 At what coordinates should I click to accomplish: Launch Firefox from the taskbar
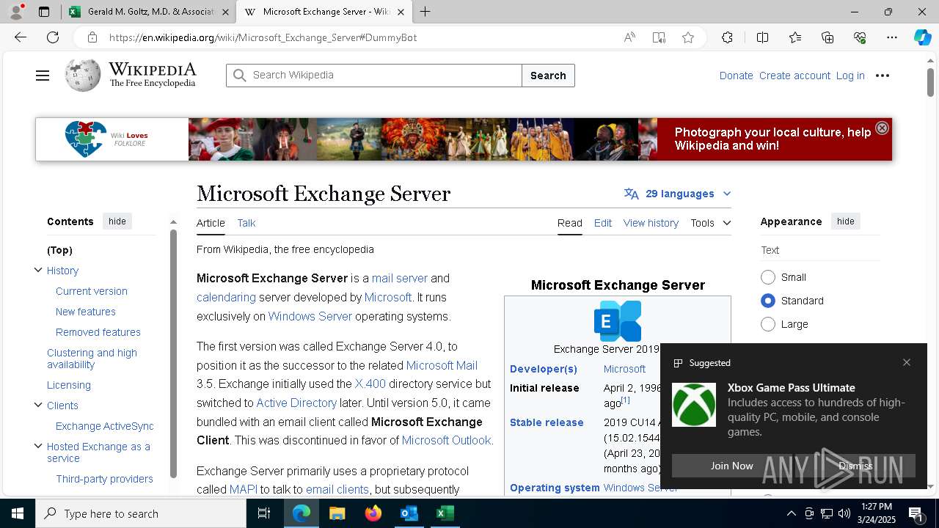click(x=373, y=513)
